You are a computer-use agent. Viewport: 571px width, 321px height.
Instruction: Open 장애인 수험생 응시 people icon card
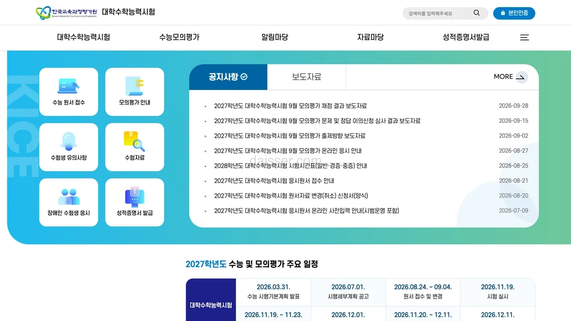(69, 203)
